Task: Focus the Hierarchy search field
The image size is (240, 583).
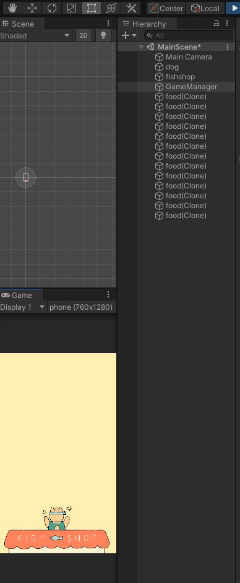Action: coord(189,35)
